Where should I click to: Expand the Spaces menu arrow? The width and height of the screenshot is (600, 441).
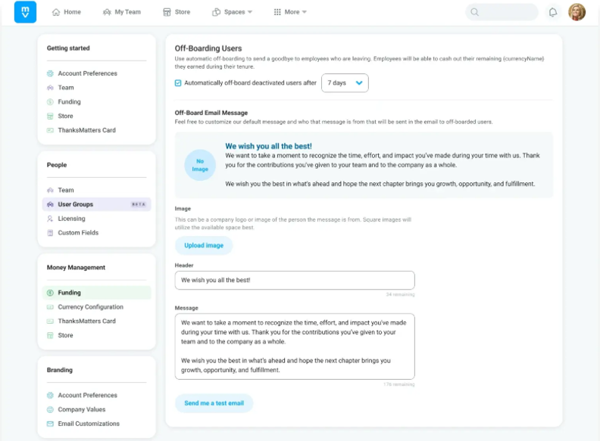[x=250, y=12]
